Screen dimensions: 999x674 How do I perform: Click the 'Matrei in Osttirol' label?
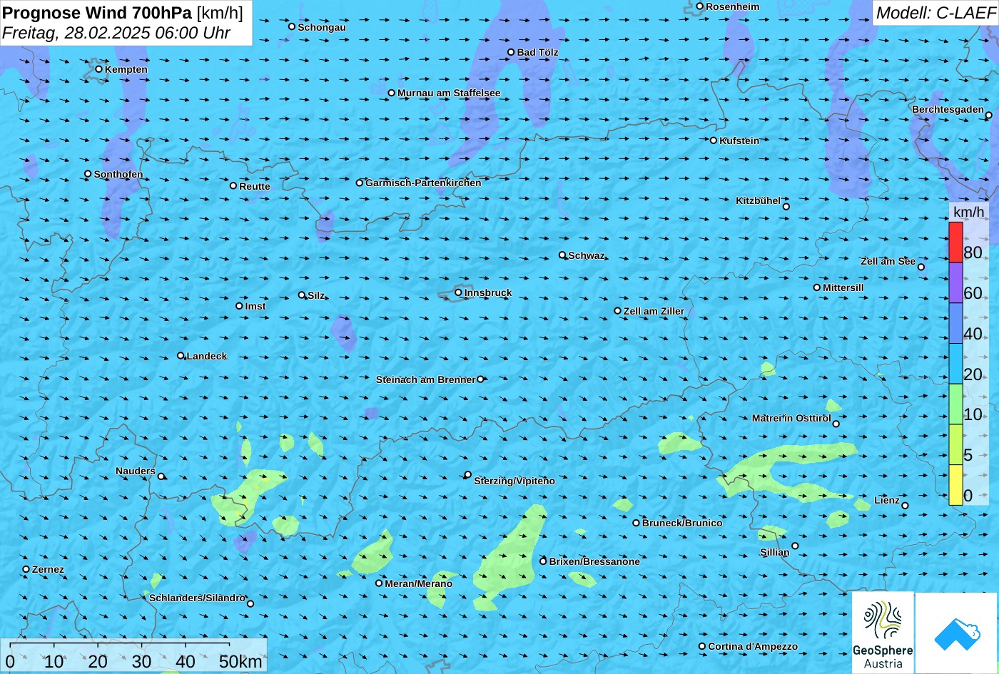[791, 419]
